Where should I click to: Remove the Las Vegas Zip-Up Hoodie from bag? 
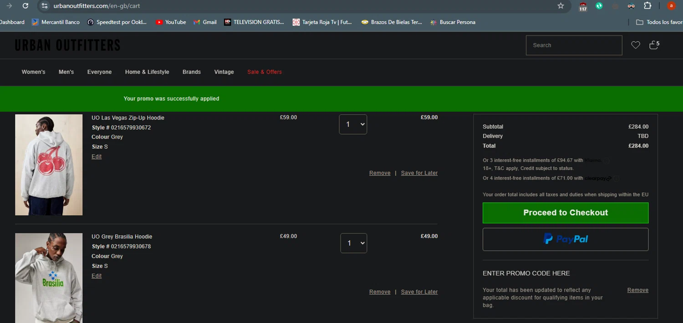380,173
